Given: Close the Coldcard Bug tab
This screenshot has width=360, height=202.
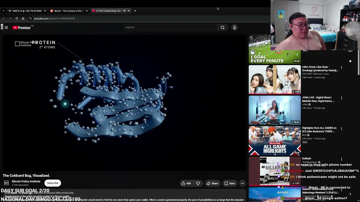Looking at the screenshot, I should (129, 11).
